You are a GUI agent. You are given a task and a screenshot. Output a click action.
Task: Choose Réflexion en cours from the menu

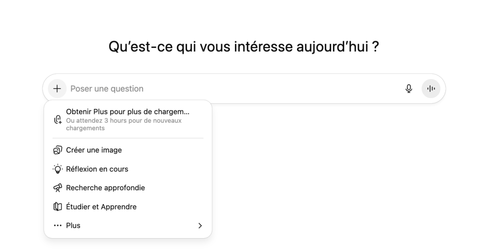(x=97, y=169)
